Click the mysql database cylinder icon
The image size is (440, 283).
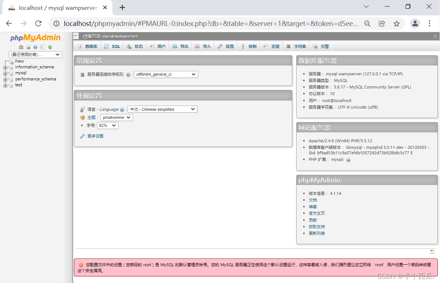pyautogui.click(x=11, y=73)
